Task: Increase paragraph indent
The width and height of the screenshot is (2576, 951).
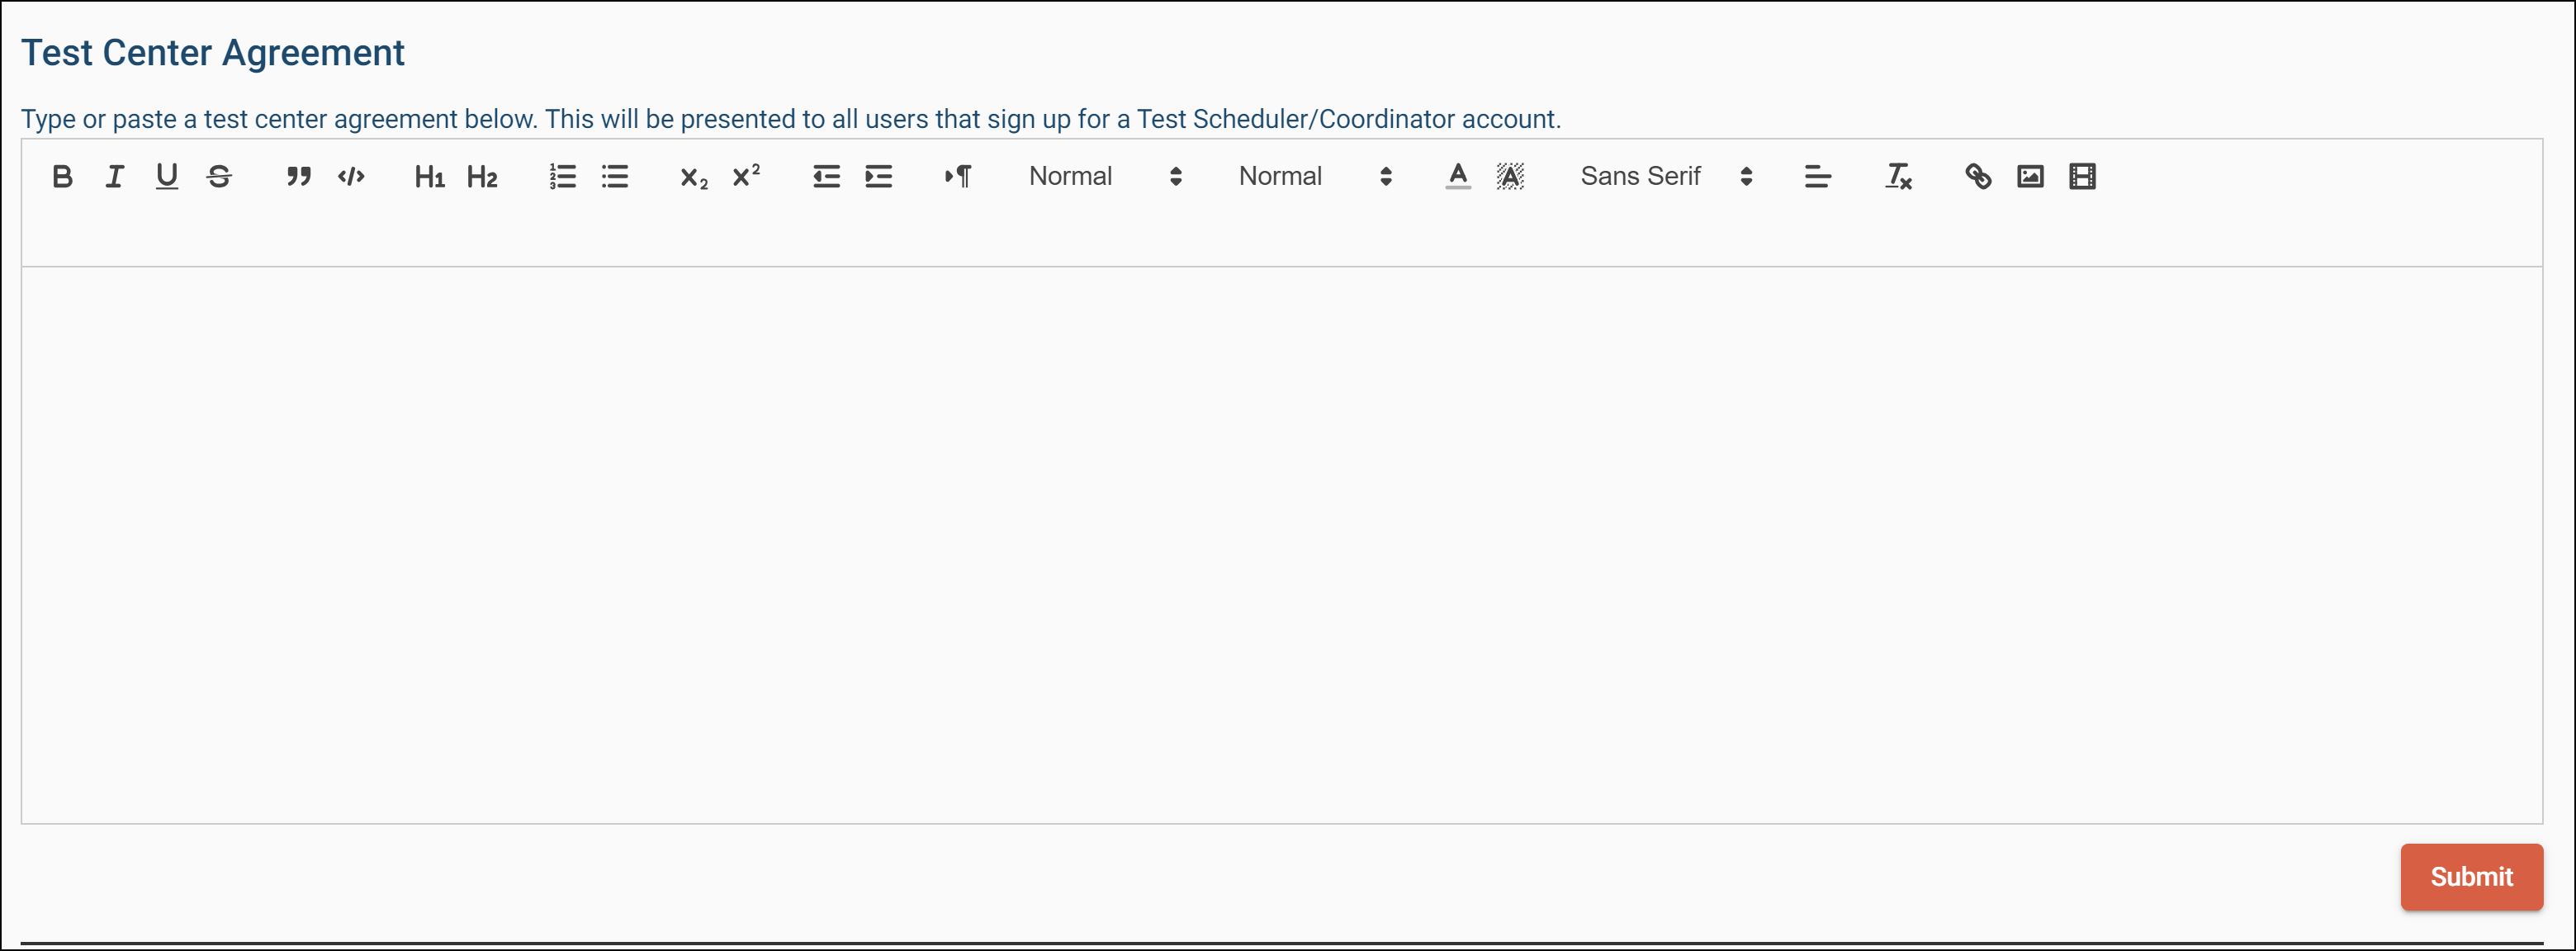Action: (878, 177)
